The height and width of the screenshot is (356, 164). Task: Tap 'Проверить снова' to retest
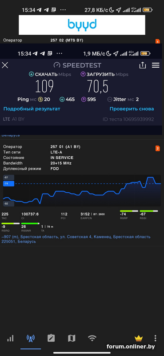pos(132,109)
